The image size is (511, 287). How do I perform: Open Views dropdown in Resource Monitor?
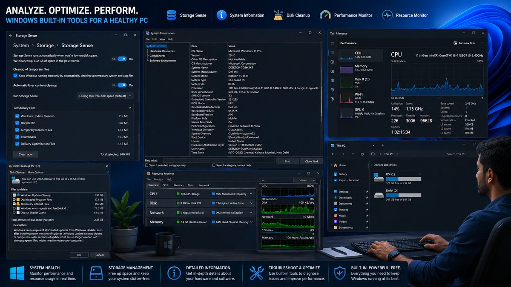tap(305, 180)
